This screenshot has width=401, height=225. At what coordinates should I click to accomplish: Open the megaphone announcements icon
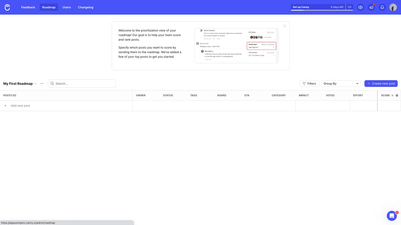tap(371, 7)
